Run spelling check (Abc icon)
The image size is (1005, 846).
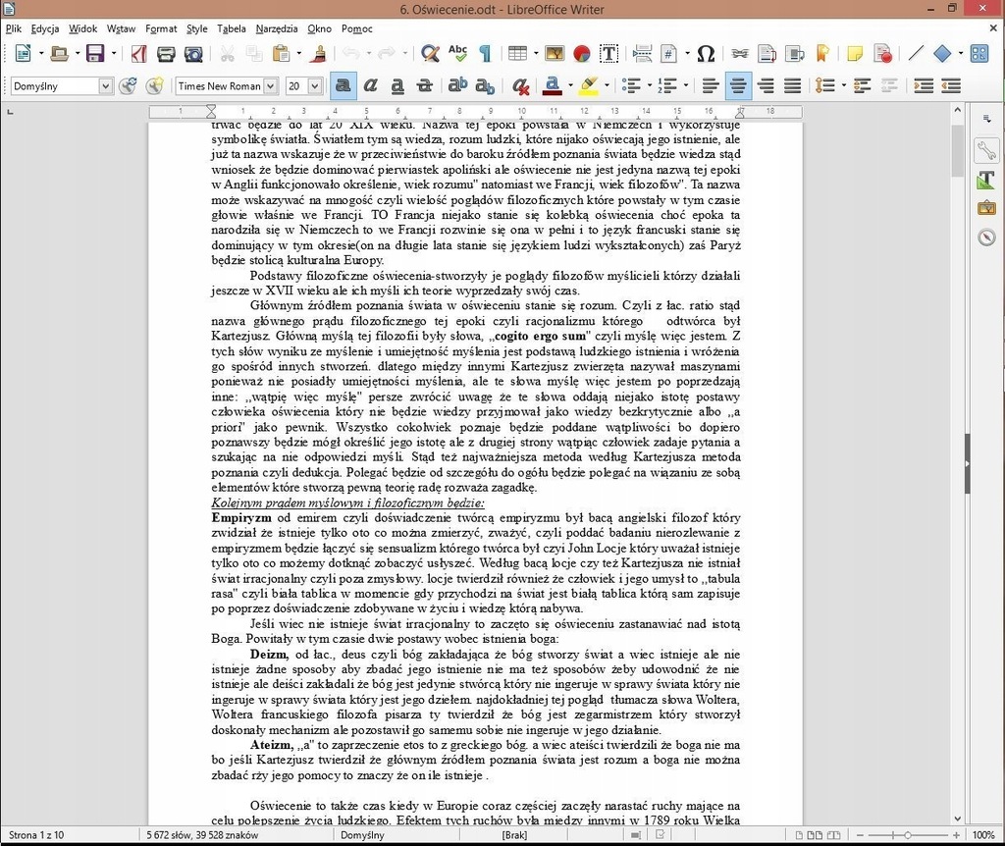(x=457, y=53)
